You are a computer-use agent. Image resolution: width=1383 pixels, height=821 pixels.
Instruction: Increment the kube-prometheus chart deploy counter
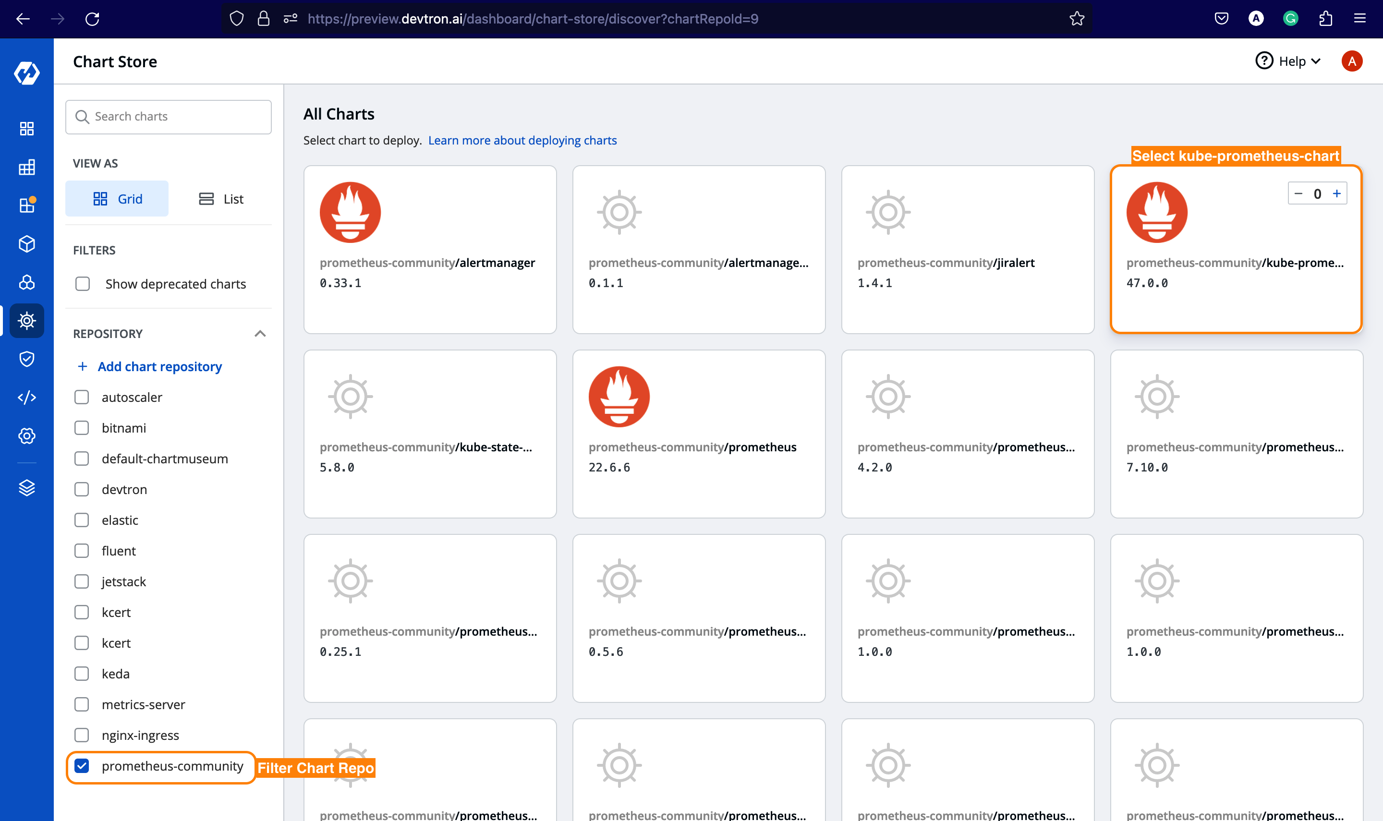(x=1337, y=193)
